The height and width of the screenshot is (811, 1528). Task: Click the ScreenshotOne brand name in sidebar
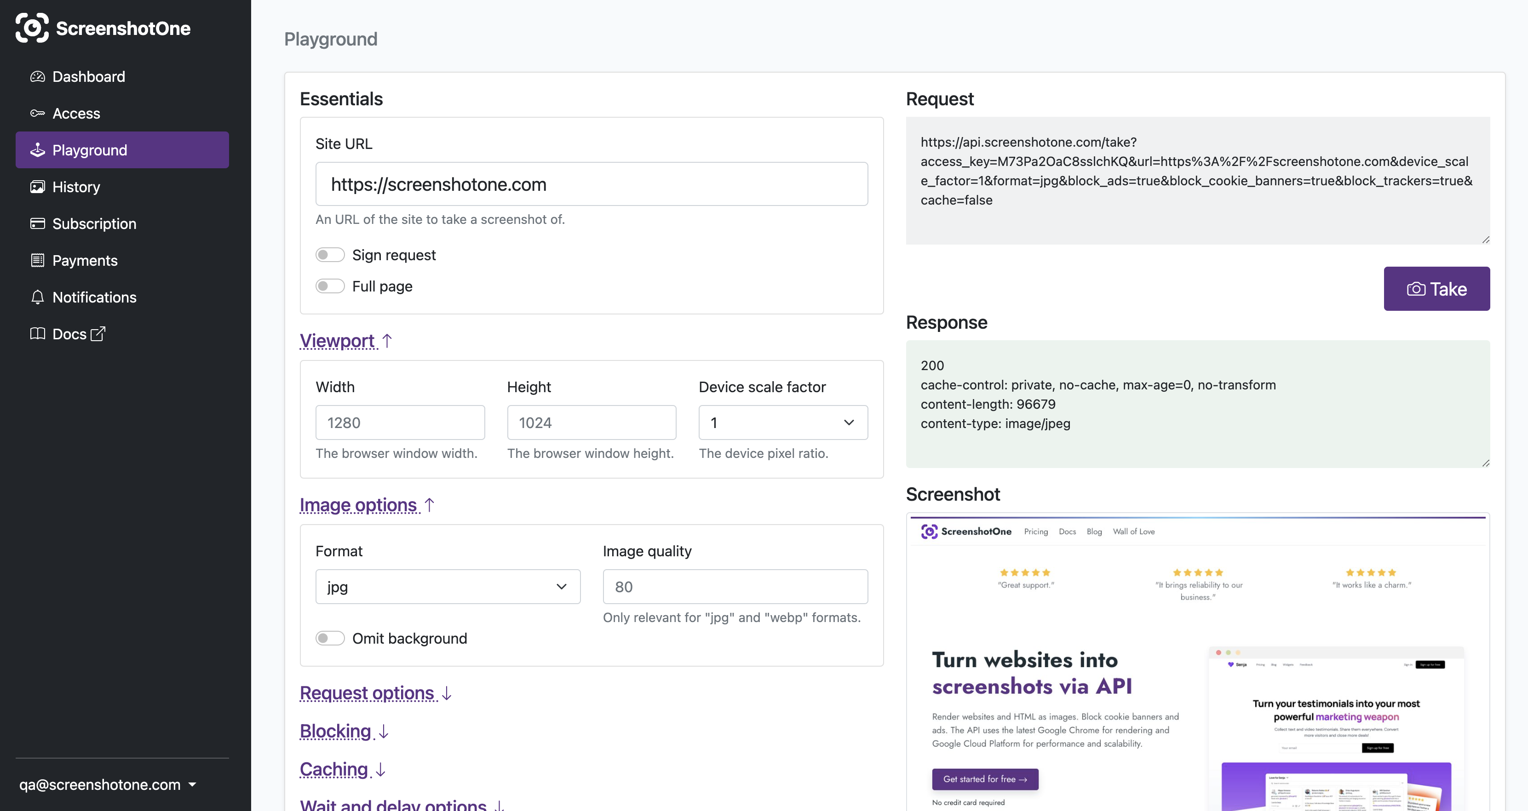click(x=123, y=28)
